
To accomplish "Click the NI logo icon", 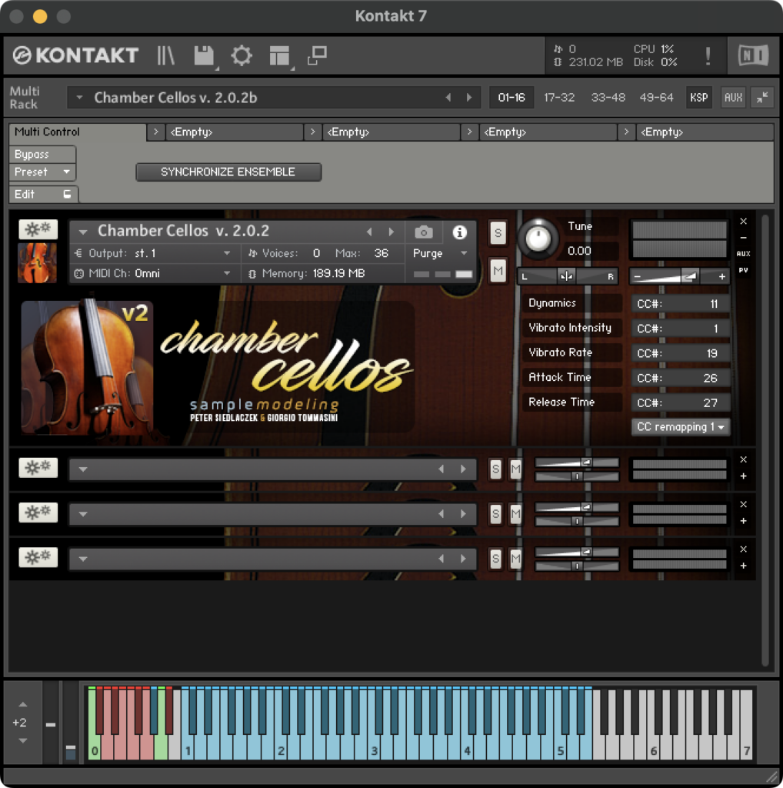I will 753,55.
